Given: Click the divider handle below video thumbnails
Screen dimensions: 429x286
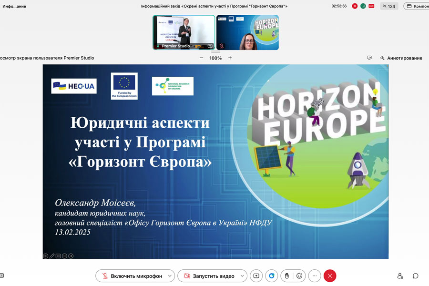Looking at the screenshot, I should tap(215, 51).
